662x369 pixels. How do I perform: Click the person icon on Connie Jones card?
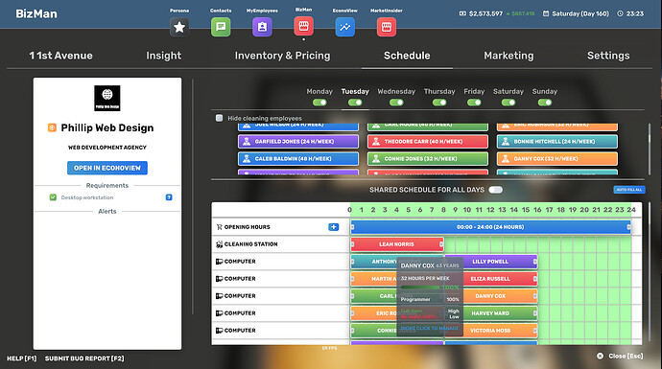376,159
